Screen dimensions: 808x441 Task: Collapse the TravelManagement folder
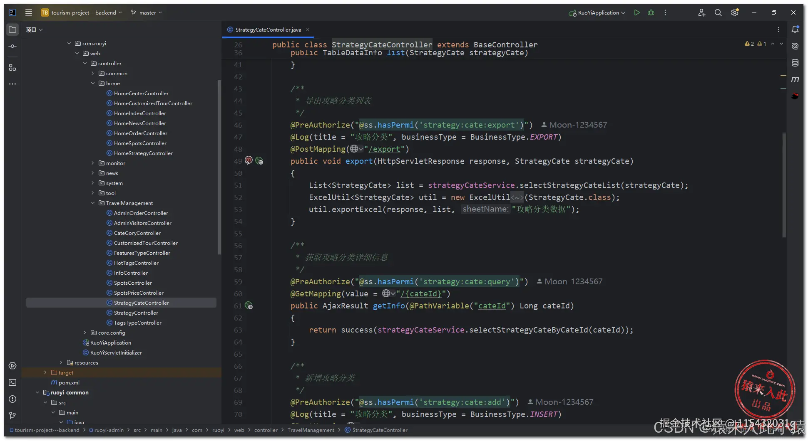tap(93, 203)
